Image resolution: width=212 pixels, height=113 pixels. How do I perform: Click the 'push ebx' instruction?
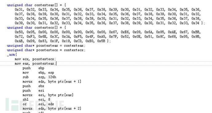pos(33,86)
